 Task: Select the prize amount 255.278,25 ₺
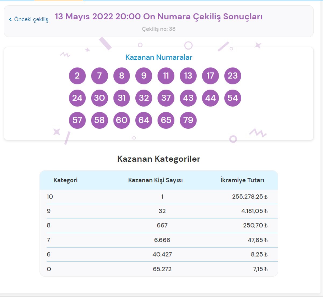(250, 197)
